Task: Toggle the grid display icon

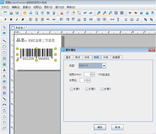Action: 48,13
